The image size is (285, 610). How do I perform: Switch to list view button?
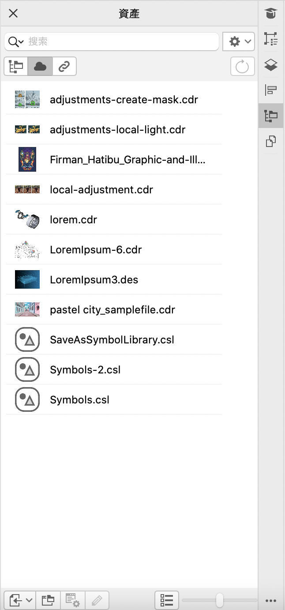pyautogui.click(x=166, y=600)
